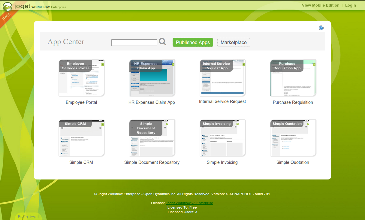Click the Licensed To: Free text
The image size is (365, 220).
(x=182, y=207)
